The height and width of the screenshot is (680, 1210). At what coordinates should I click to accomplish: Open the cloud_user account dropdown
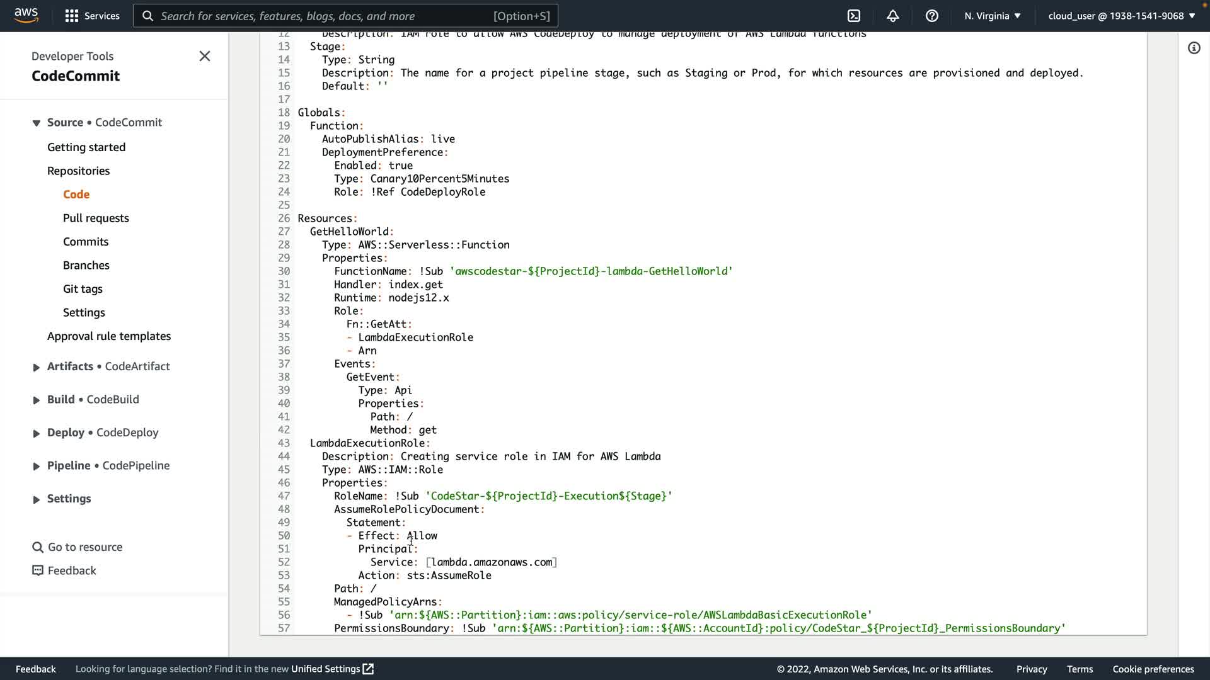click(x=1121, y=16)
